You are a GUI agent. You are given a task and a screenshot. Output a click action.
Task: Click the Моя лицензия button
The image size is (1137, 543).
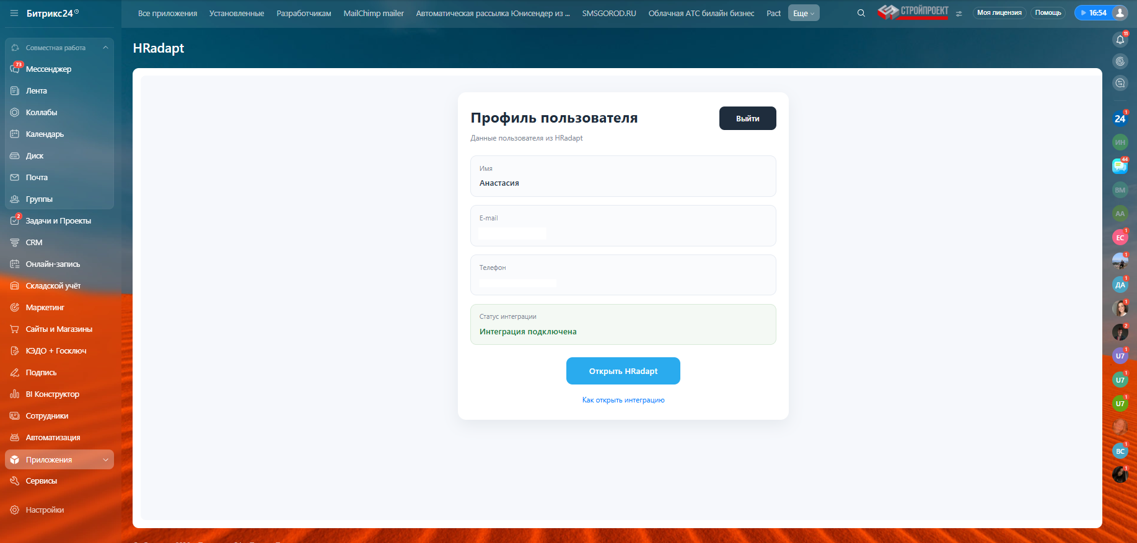(x=999, y=12)
